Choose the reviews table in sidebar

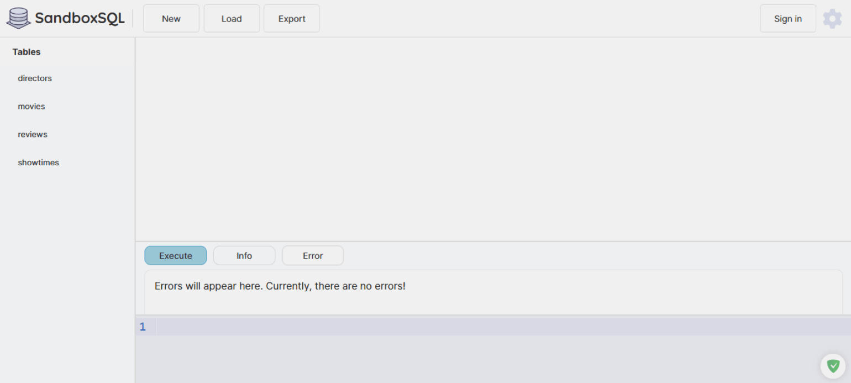coord(33,135)
